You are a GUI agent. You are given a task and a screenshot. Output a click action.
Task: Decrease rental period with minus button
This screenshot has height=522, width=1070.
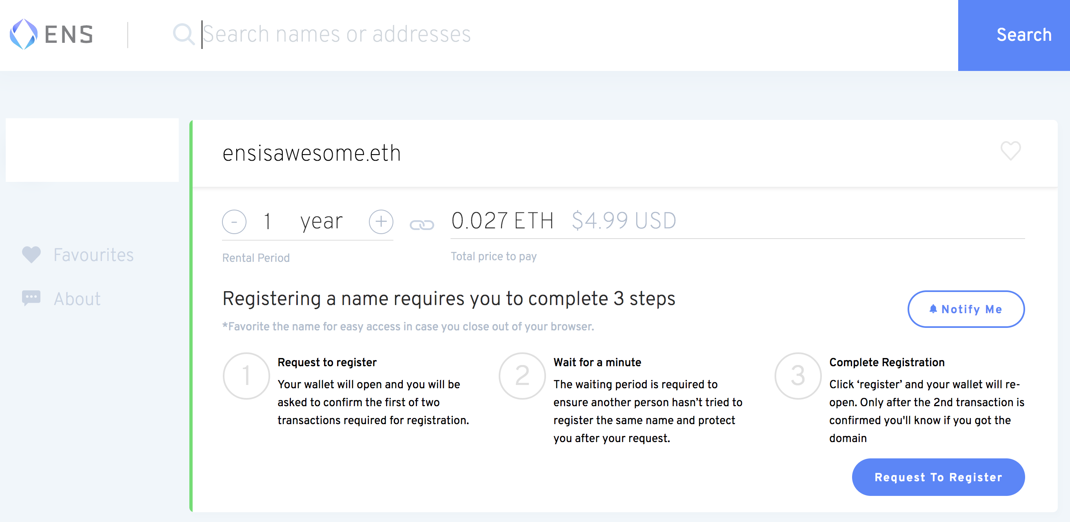(234, 221)
